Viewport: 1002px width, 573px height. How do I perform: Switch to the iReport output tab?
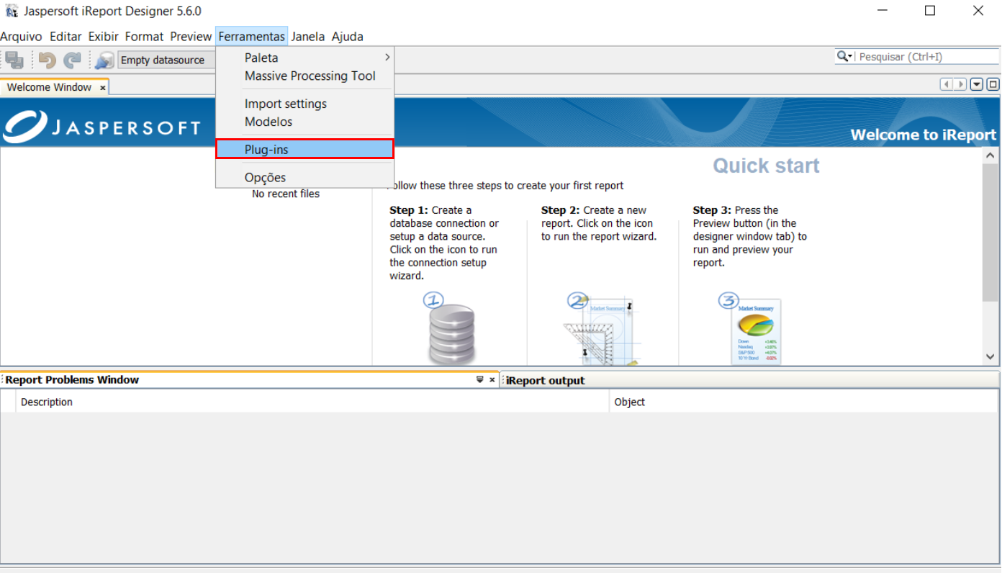[x=545, y=380]
